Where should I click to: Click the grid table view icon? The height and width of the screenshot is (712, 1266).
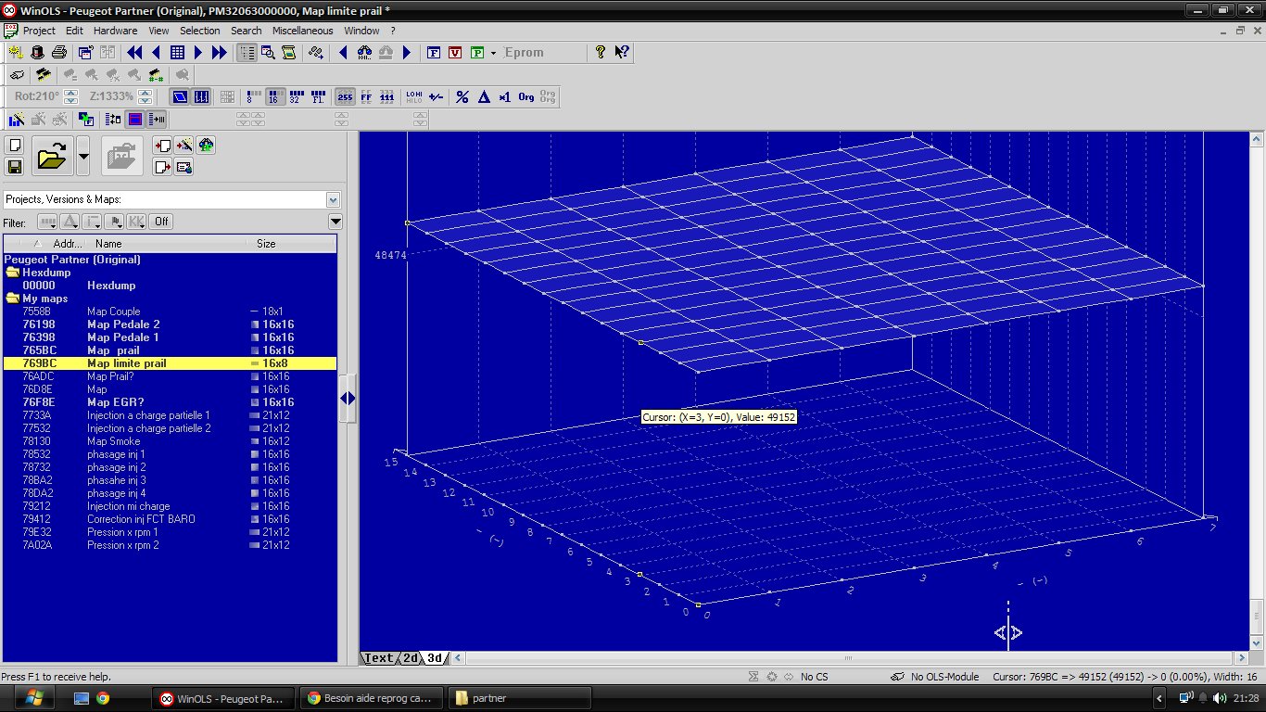[177, 53]
